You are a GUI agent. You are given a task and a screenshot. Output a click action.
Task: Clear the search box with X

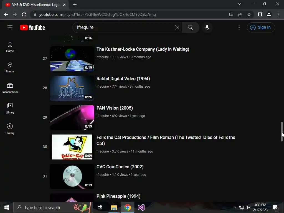point(177,27)
